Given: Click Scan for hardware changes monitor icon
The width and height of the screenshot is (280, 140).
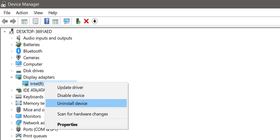Looking at the screenshot, I should (x=66, y=21).
